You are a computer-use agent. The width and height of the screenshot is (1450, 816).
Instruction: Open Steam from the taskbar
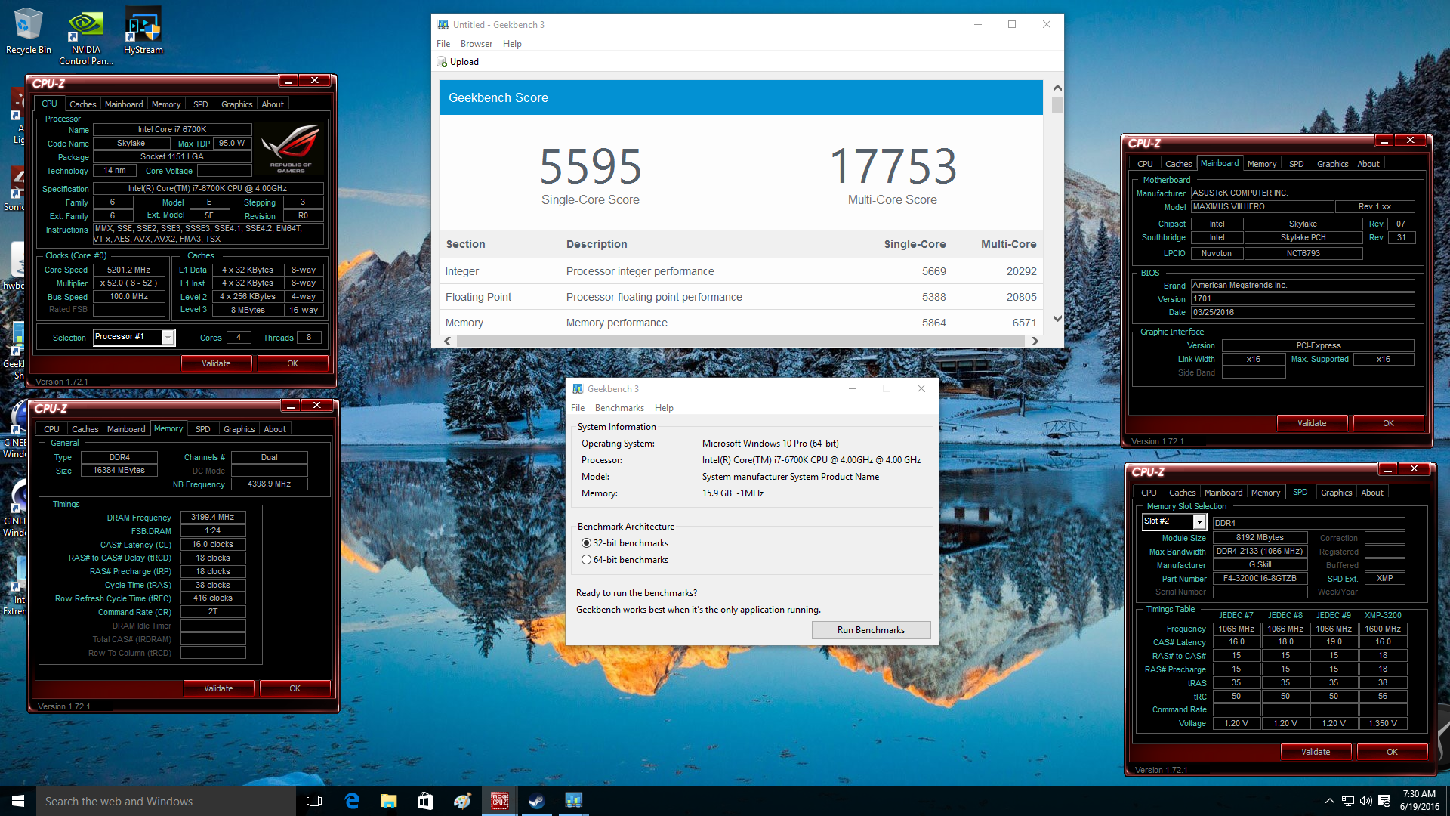click(x=536, y=801)
